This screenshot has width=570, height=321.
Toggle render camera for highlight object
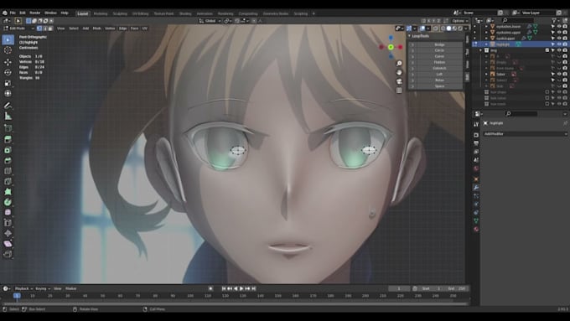[x=565, y=44]
